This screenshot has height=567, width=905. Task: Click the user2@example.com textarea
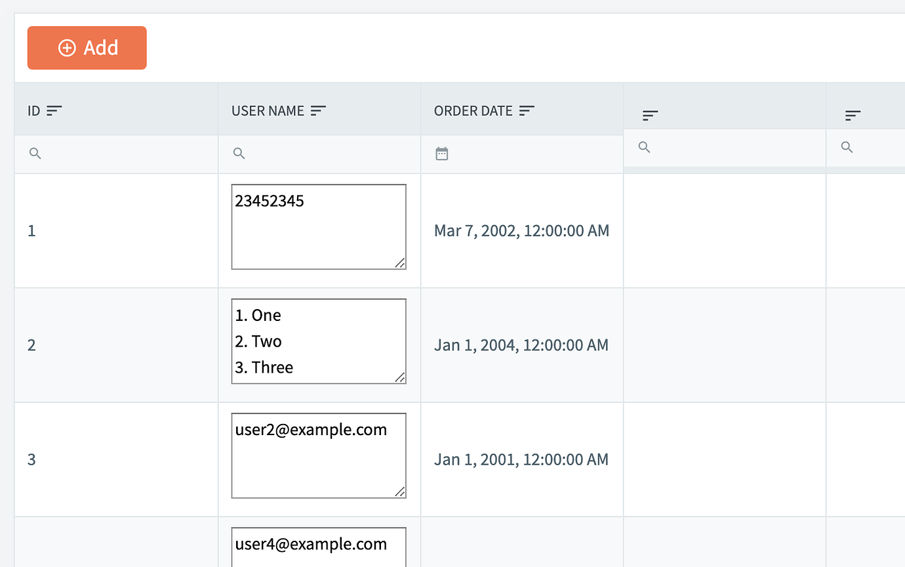click(318, 455)
